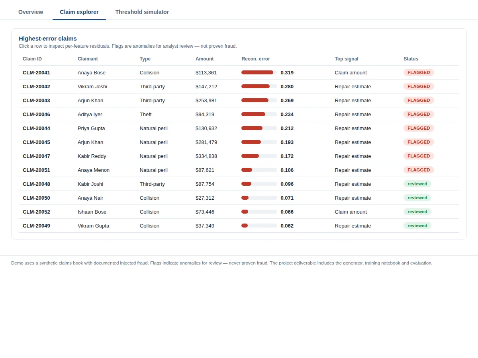Viewport: 478px width, 358px height.
Task: Open claim row CLM-20047
Action: [239, 156]
